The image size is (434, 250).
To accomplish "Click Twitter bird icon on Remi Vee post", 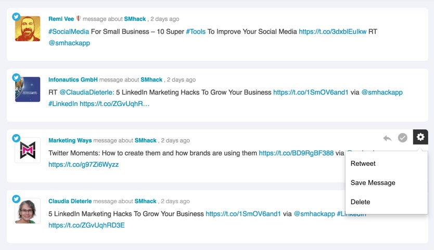I will pyautogui.click(x=16, y=17).
